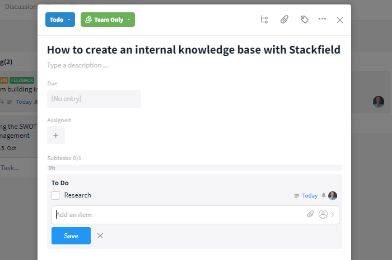Viewport: 392px width, 260px height.
Task: Attach file to new subtask item
Action: [x=310, y=214]
